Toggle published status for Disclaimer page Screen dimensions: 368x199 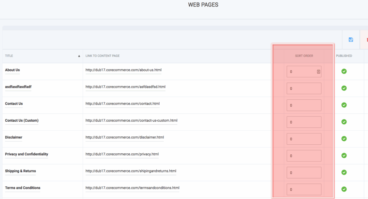[344, 139]
